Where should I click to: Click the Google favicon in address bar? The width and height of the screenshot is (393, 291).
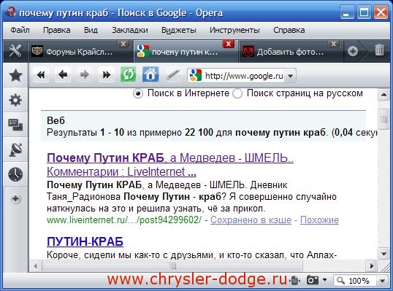click(196, 75)
